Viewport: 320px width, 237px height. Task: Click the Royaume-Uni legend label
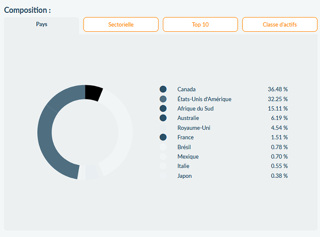click(x=194, y=128)
